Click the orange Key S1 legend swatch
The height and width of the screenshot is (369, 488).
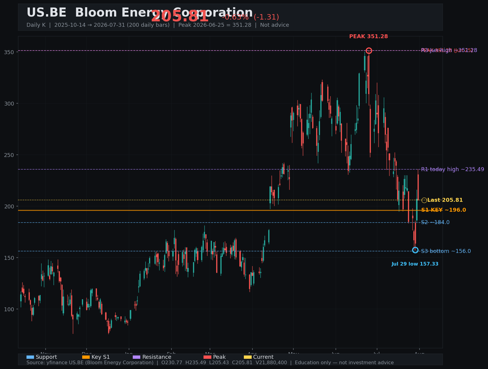[x=86, y=357]
